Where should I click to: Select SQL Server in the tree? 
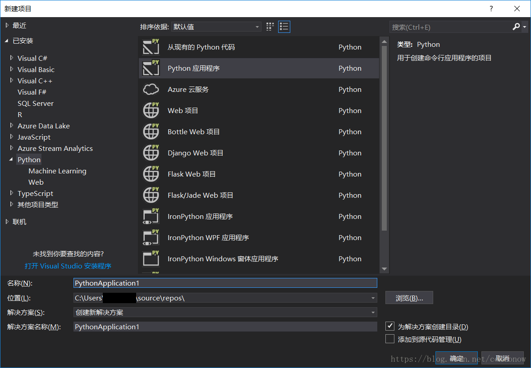click(36, 103)
